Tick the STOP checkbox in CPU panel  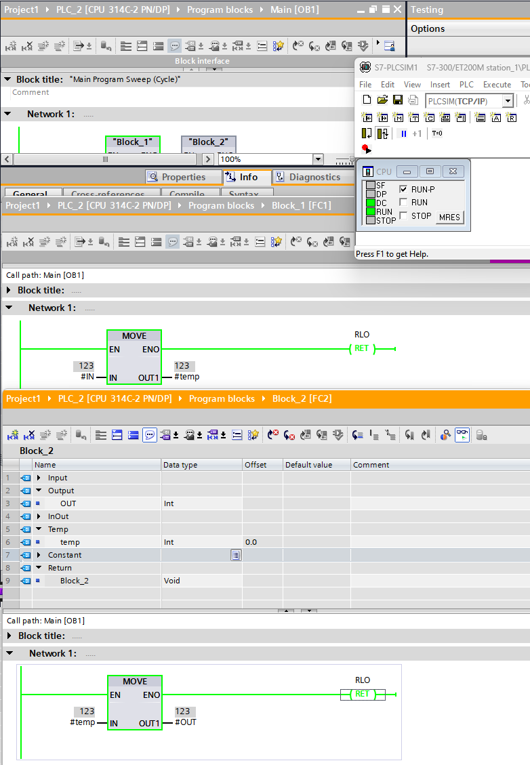coord(404,216)
